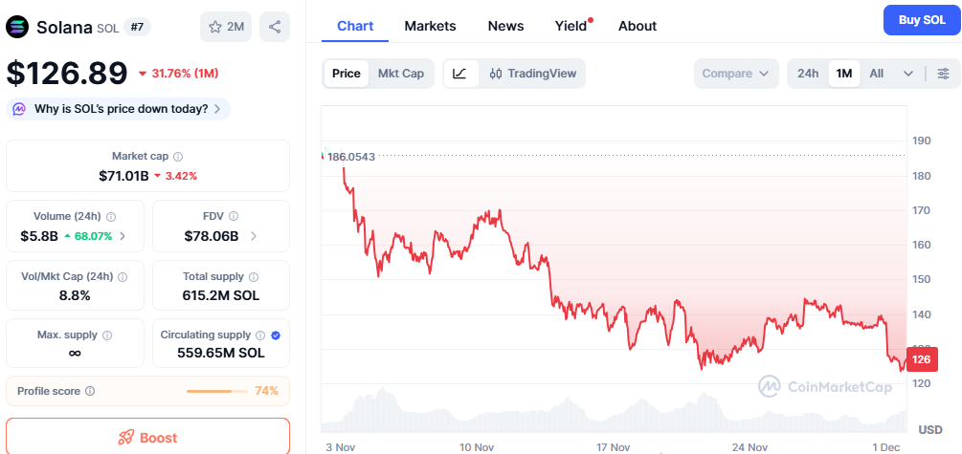The height and width of the screenshot is (454, 962).
Task: Open chart settings filter icon
Action: [944, 74]
